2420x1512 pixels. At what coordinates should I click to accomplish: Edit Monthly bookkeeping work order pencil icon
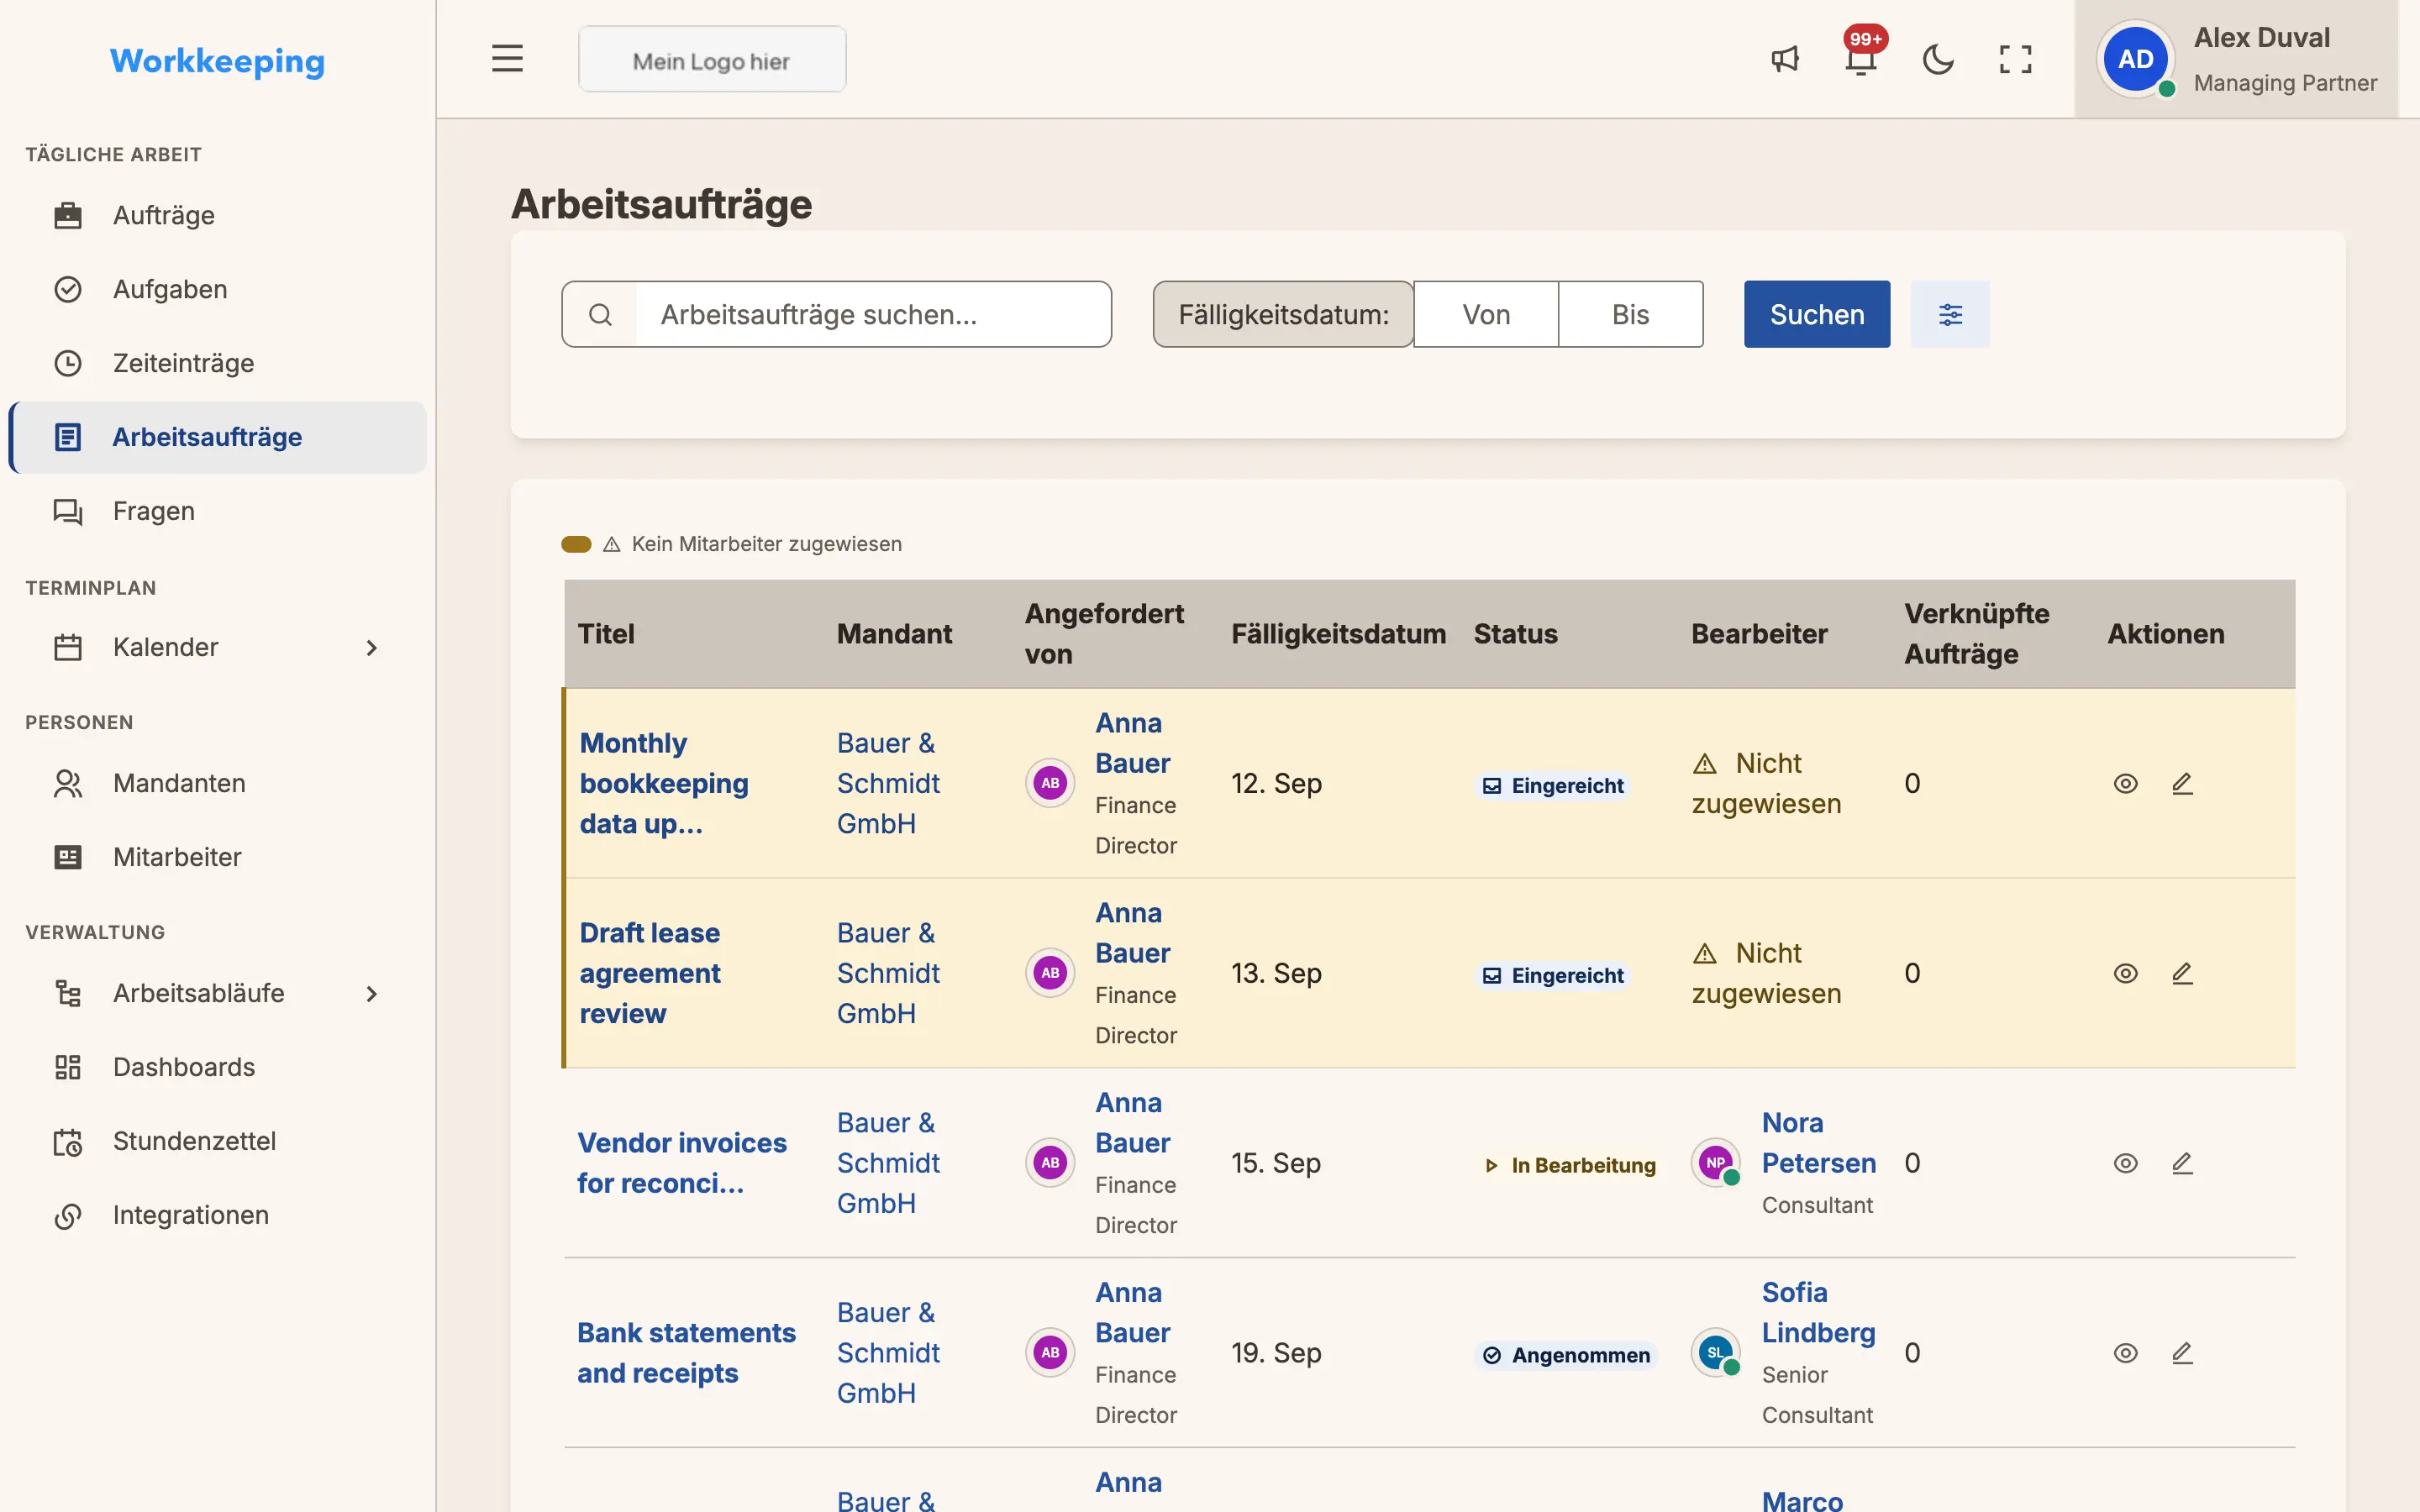[x=2182, y=783]
